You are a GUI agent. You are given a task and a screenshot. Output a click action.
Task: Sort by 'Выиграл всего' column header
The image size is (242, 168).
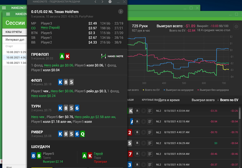coord(203,100)
